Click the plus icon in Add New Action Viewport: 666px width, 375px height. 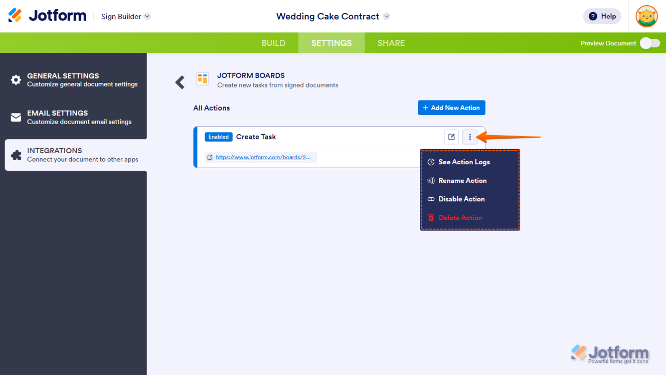(425, 108)
